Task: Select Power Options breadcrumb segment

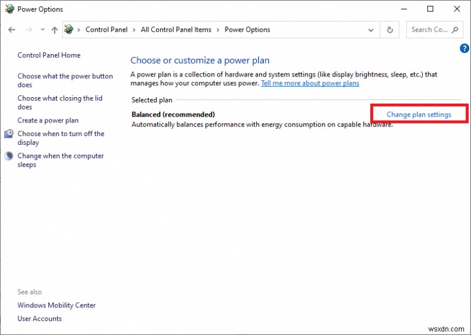Action: click(x=247, y=29)
